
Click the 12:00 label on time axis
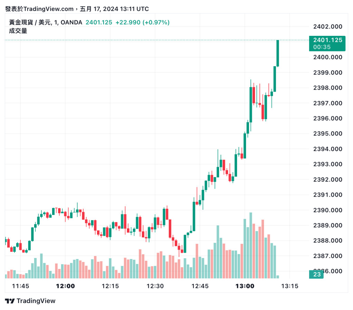[65, 286]
